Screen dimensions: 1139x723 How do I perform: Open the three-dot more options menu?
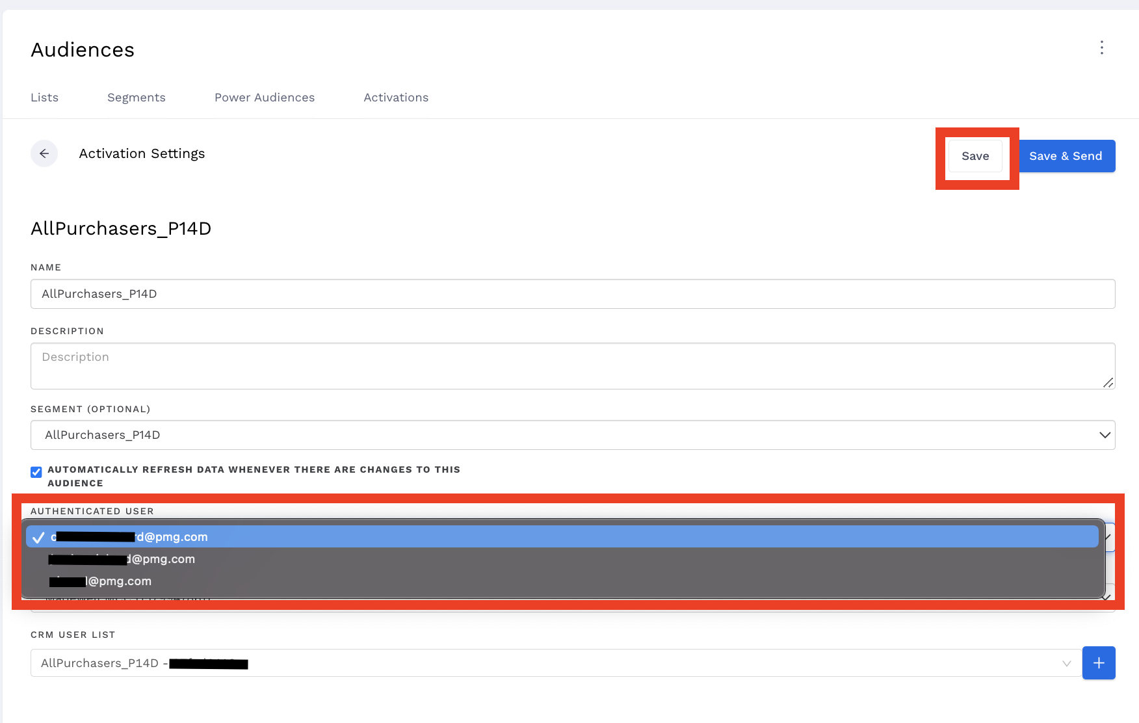(x=1101, y=47)
